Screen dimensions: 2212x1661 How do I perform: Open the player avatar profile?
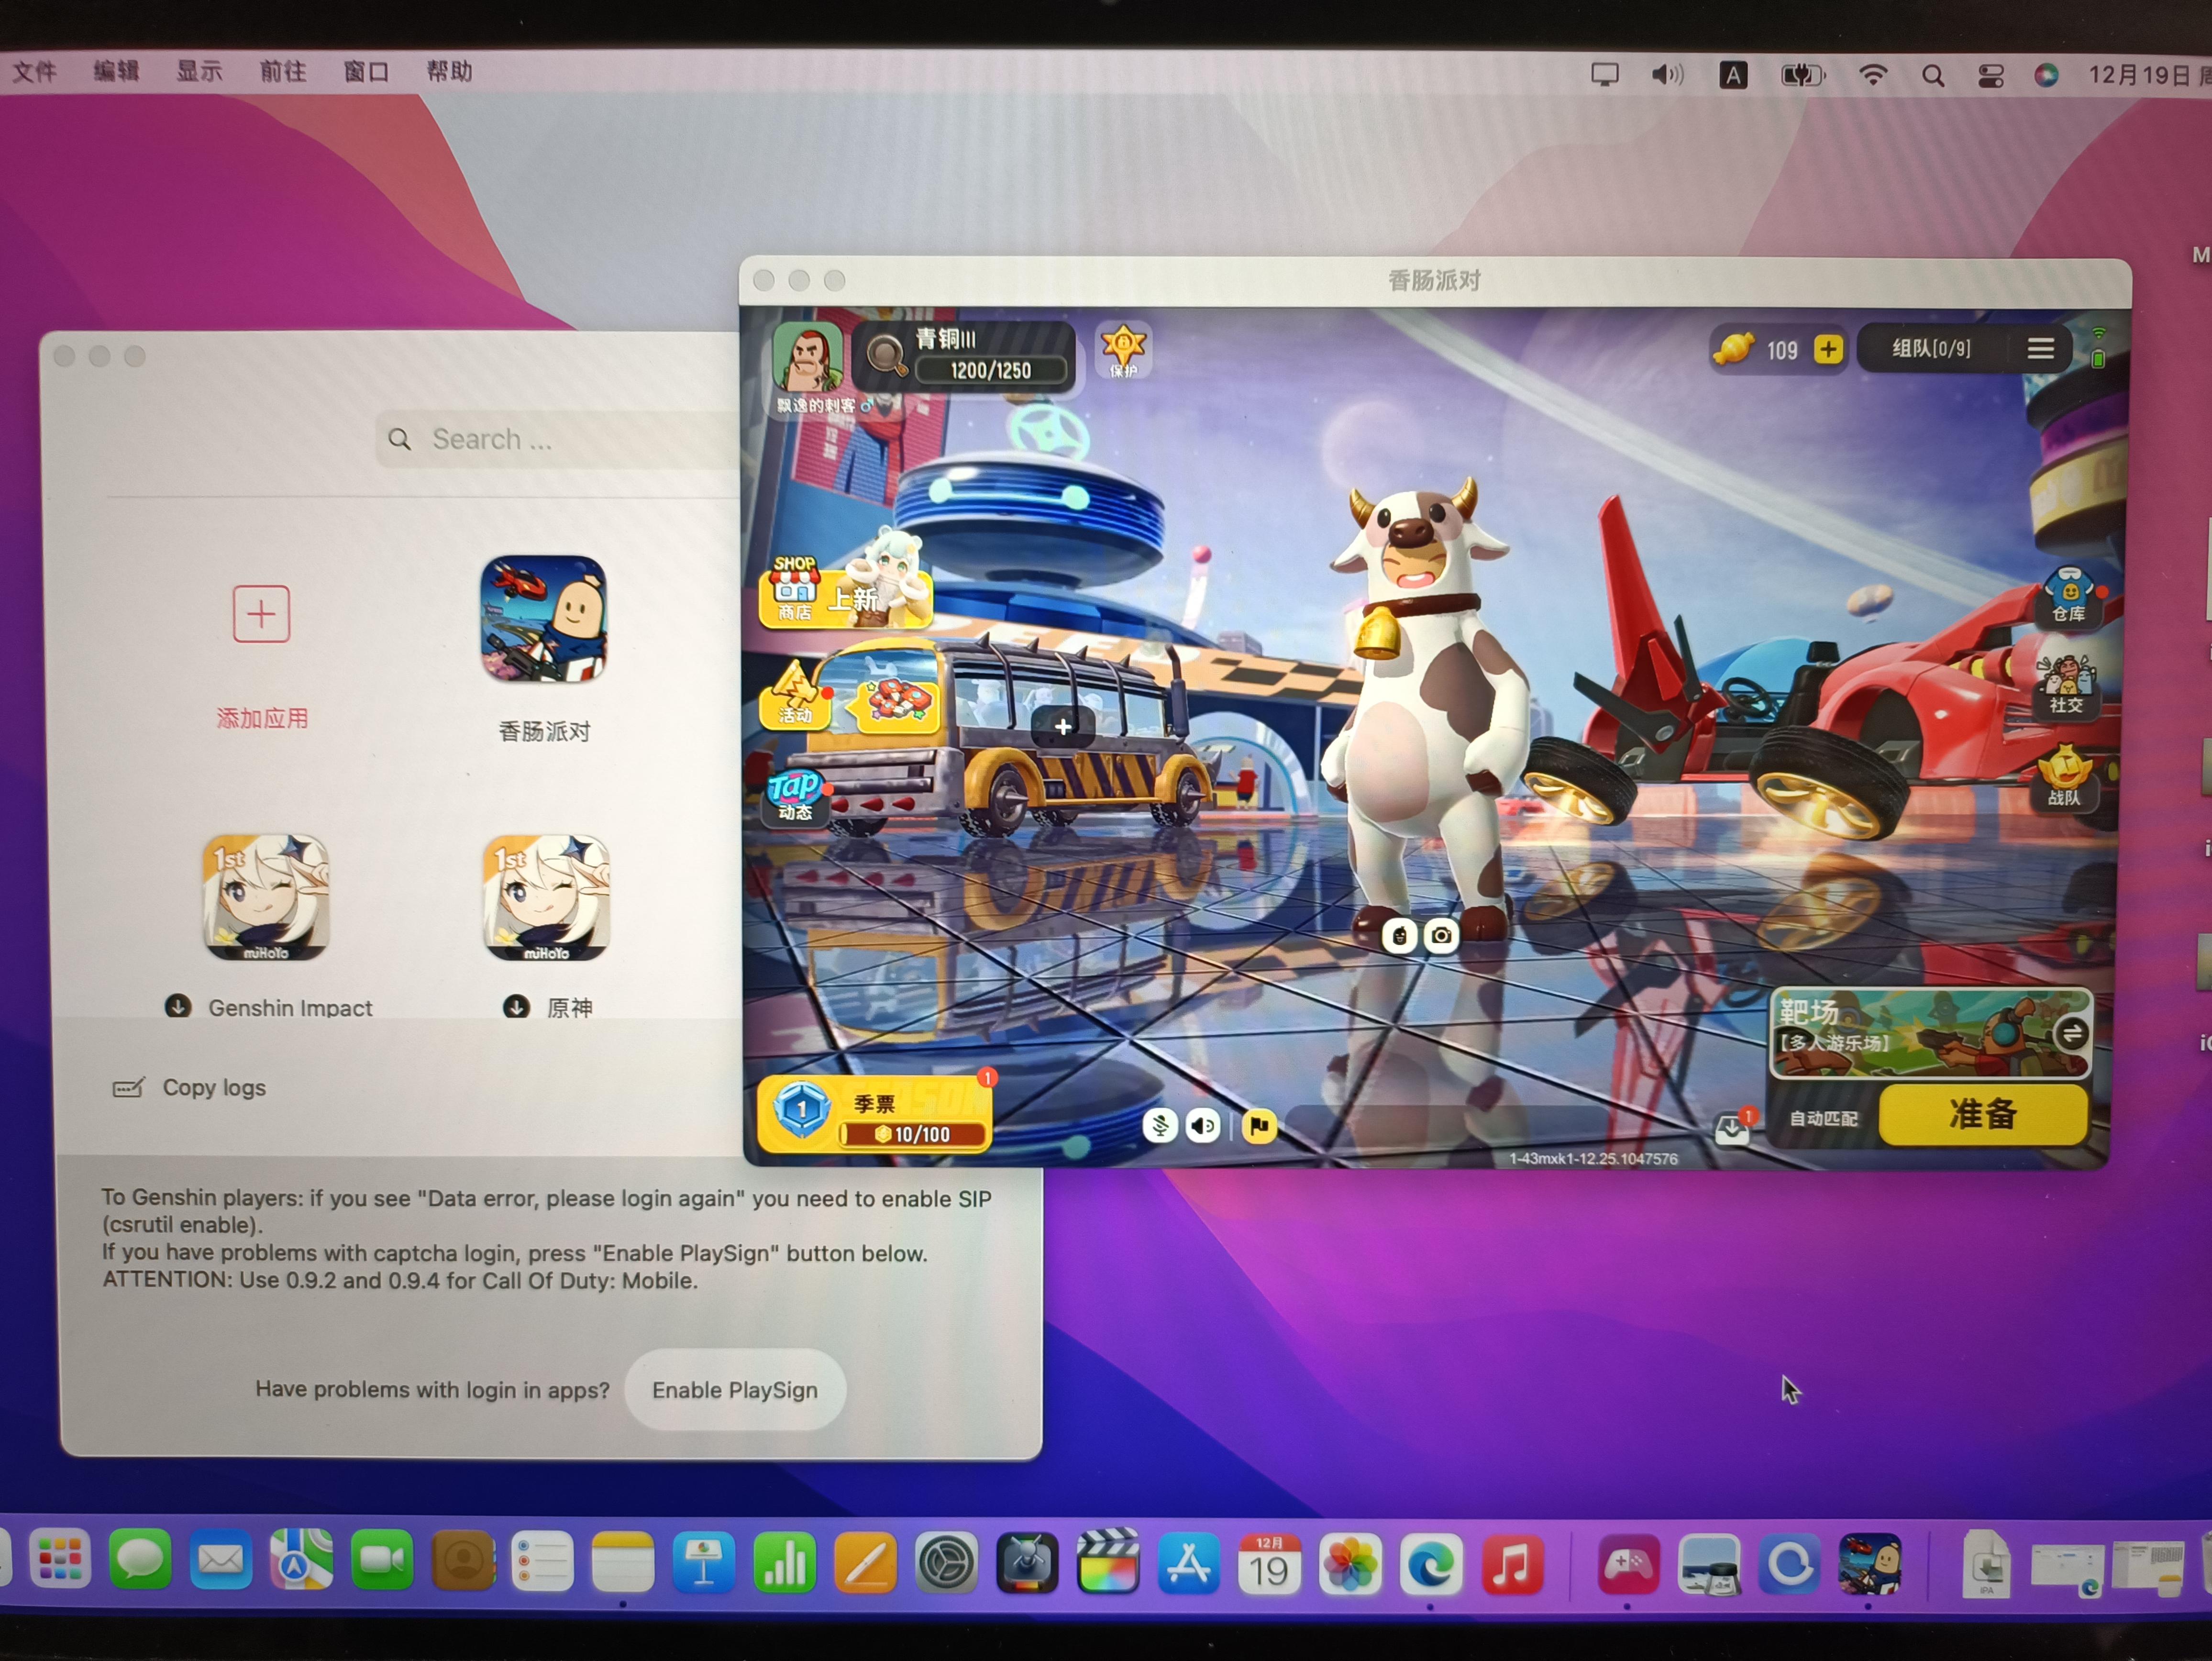(x=807, y=356)
